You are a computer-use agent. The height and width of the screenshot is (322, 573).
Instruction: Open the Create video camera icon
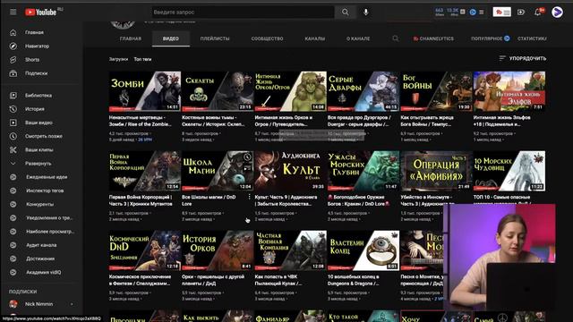coord(521,12)
